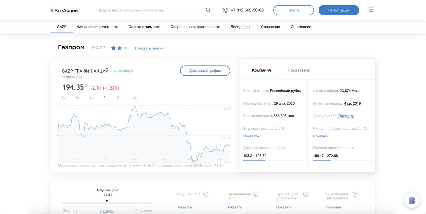This screenshot has width=426, height=214.
Task: Open the floating chat widget icon
Action: click(x=412, y=200)
